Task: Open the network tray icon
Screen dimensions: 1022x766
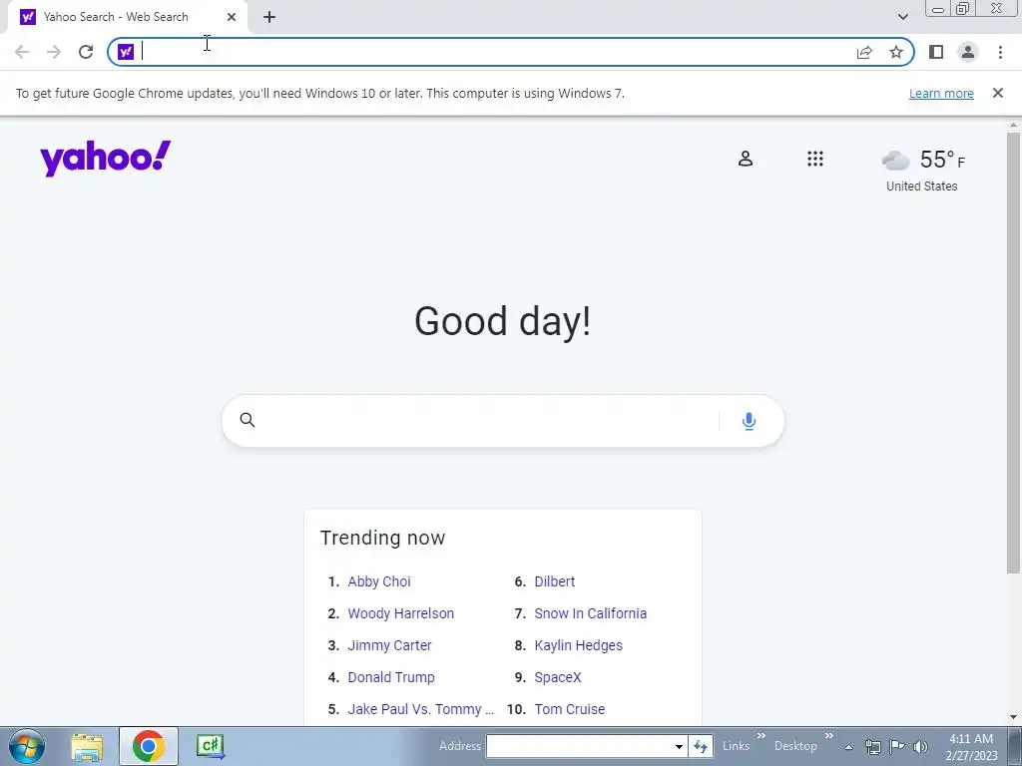Action: (x=872, y=747)
